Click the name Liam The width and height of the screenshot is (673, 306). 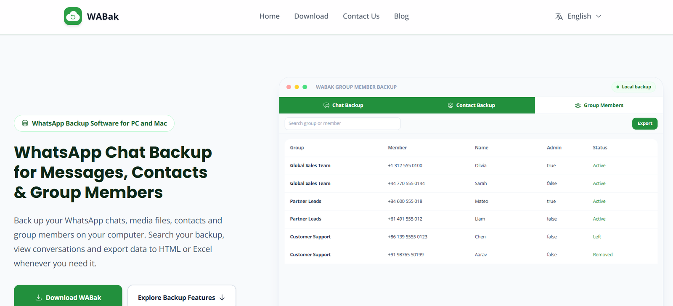(x=480, y=219)
